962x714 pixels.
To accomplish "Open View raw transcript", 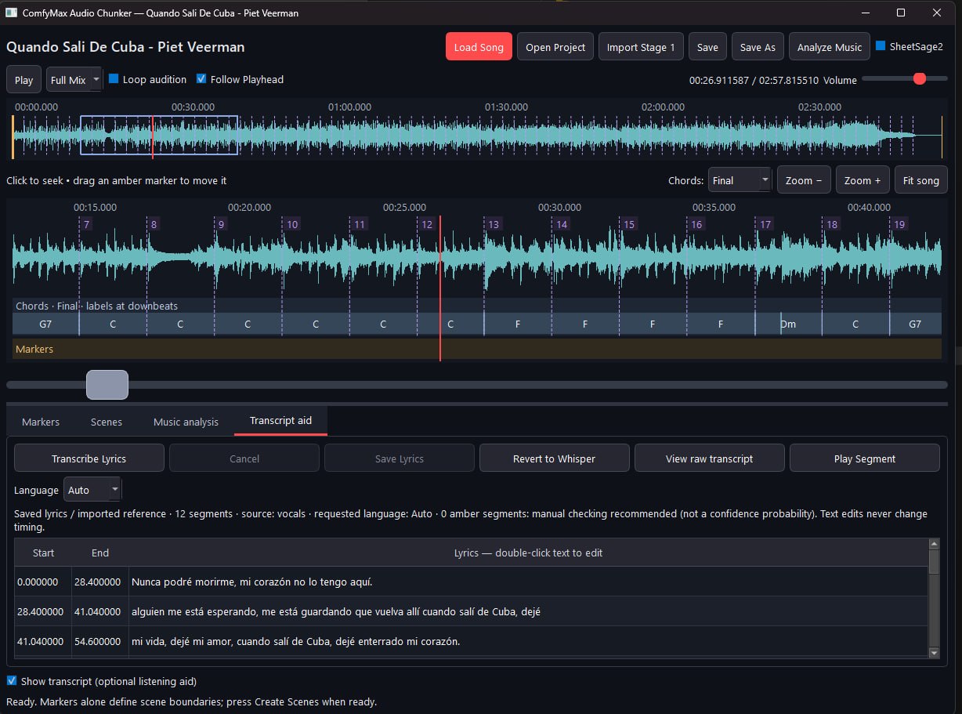I will tap(709, 458).
